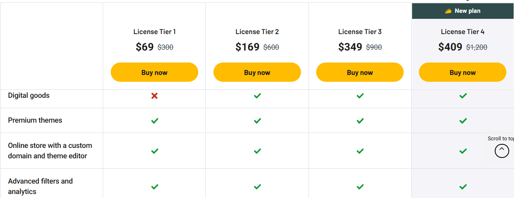
Task: Buy now for License Tier 2
Action: tap(257, 73)
